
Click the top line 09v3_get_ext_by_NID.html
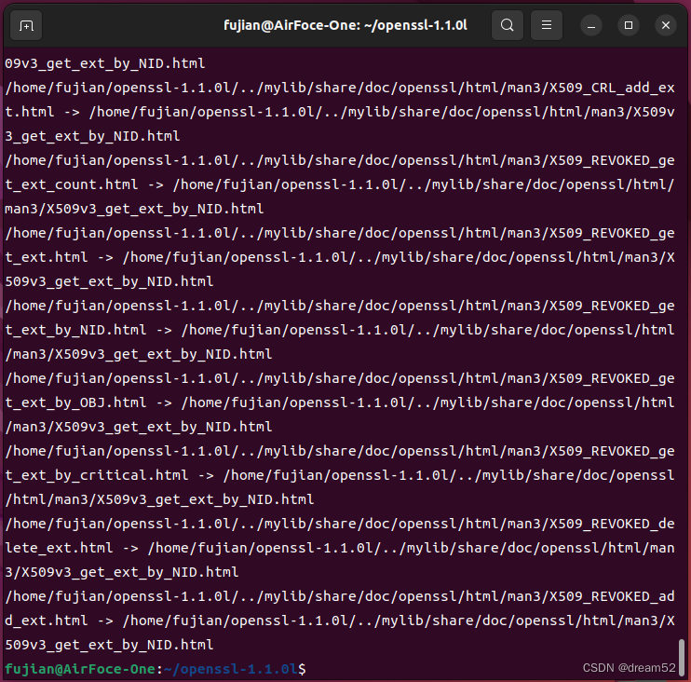pyautogui.click(x=105, y=63)
